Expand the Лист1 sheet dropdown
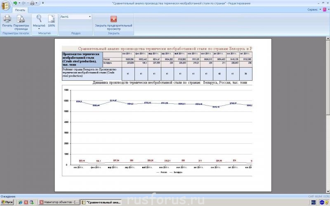This screenshot has width=330, height=206. click(x=90, y=17)
